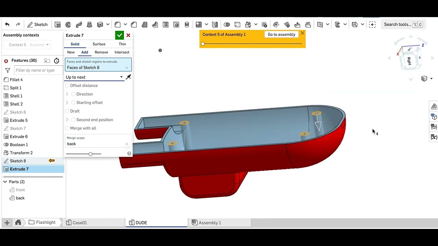
Task: Switch to the Thin tab
Action: [122, 44]
